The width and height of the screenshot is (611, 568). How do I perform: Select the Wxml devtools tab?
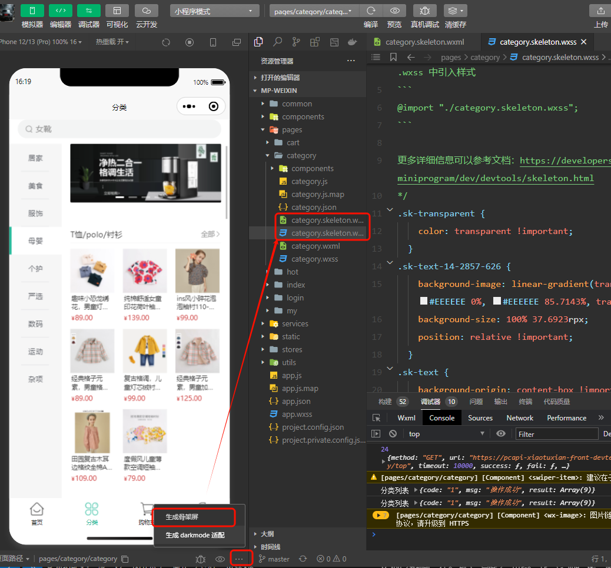[x=406, y=417]
